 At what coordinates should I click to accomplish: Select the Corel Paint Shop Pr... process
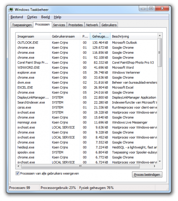87,62
